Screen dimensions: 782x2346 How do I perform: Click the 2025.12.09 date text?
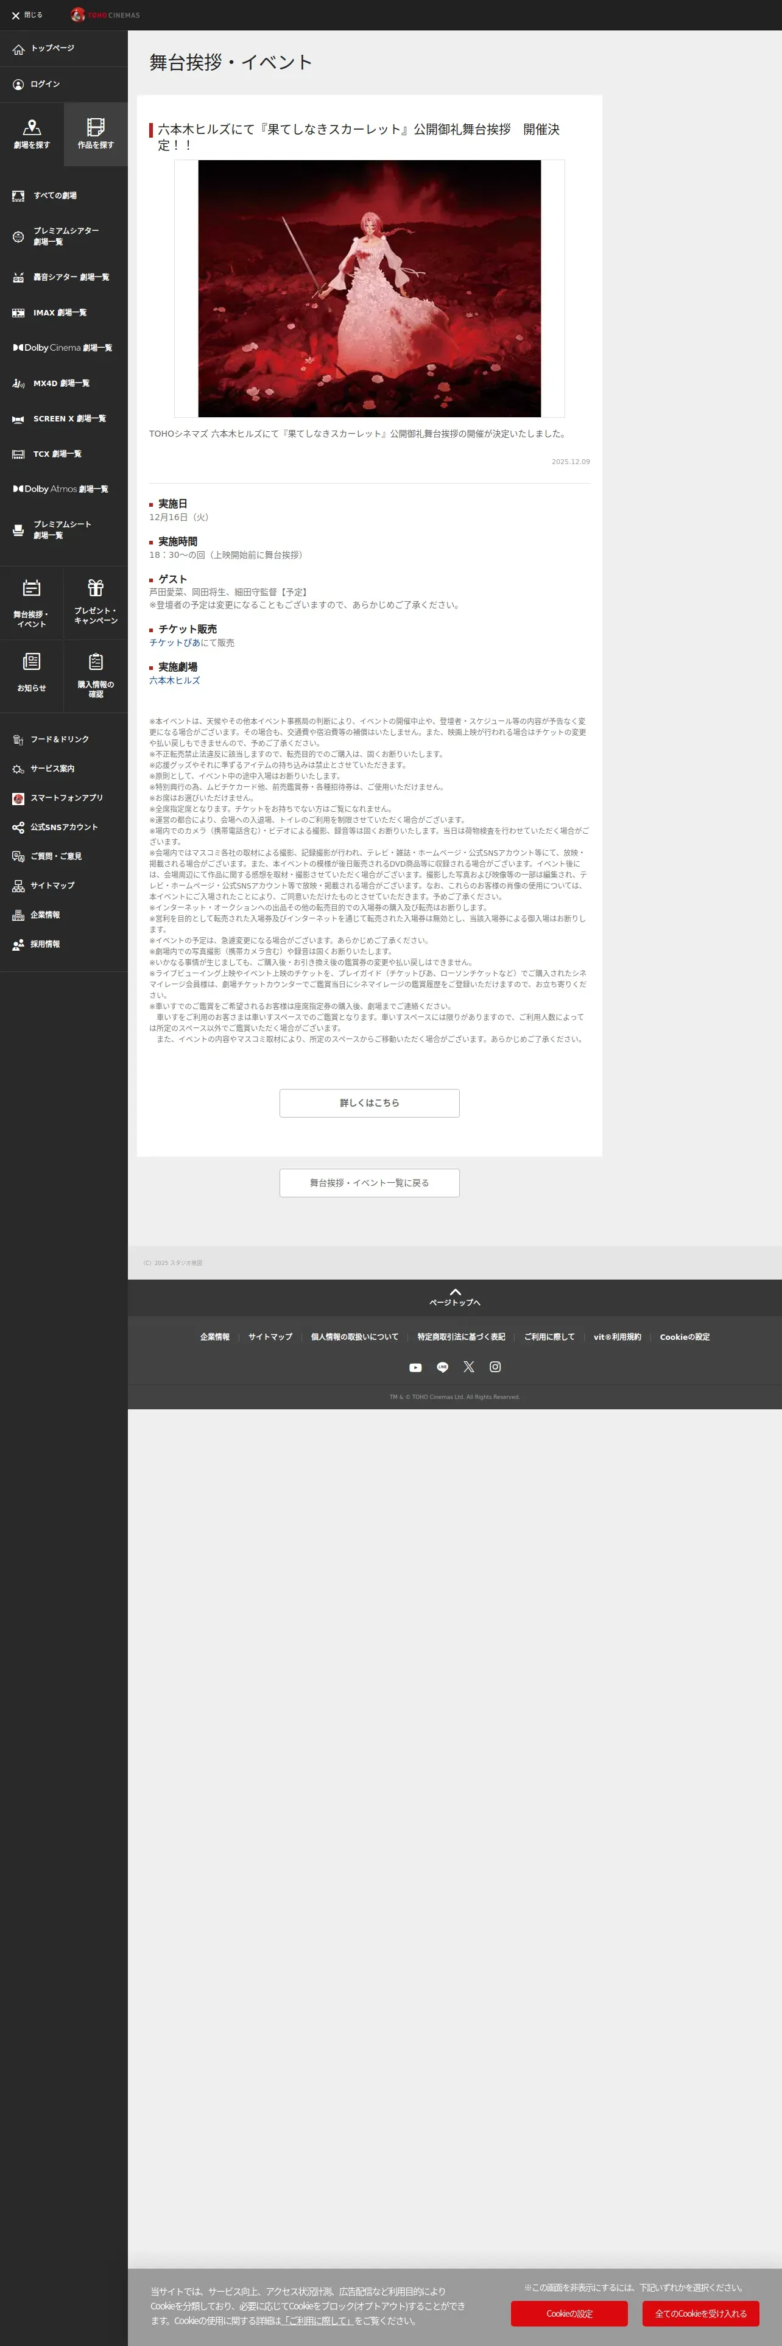(571, 462)
